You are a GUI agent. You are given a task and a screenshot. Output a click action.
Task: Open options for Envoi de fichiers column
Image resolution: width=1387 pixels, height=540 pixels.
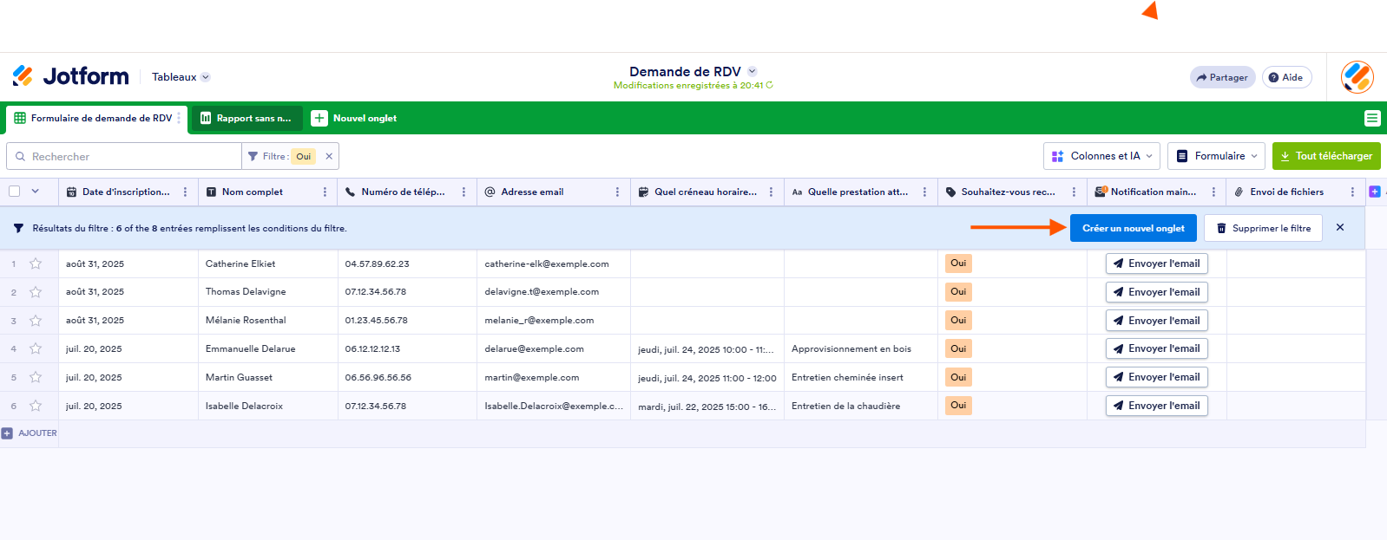[1352, 192]
